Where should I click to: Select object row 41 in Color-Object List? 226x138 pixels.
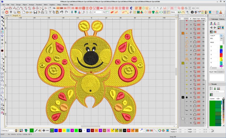point(192,59)
